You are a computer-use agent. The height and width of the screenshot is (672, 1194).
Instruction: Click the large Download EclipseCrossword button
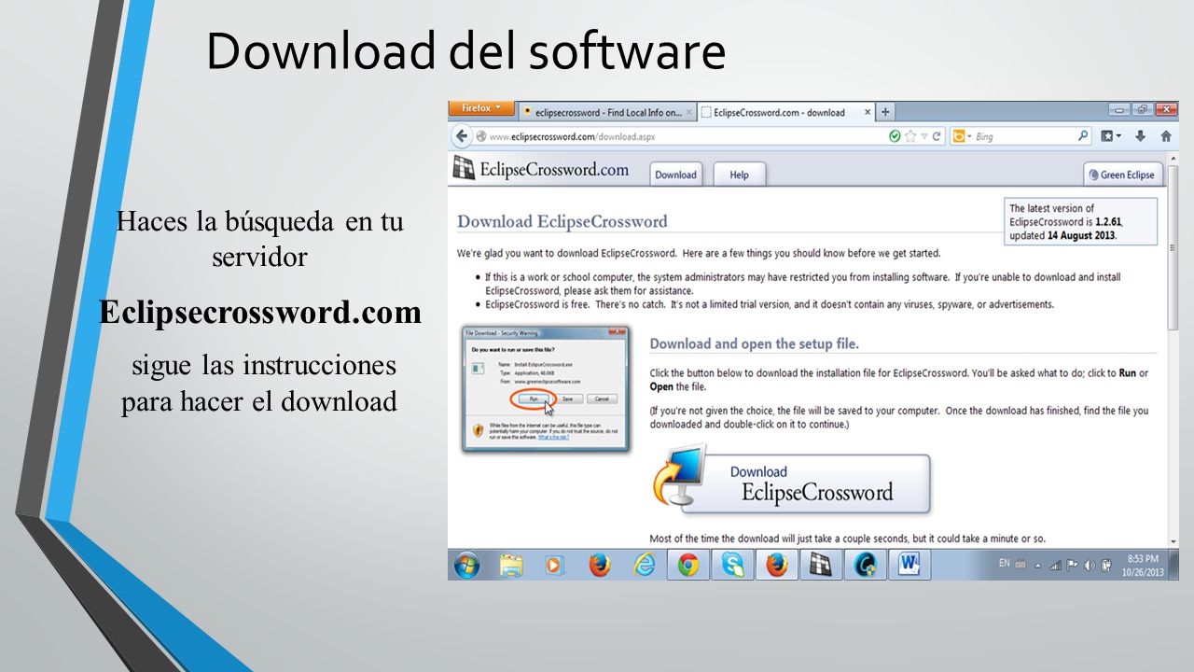pyautogui.click(x=792, y=482)
